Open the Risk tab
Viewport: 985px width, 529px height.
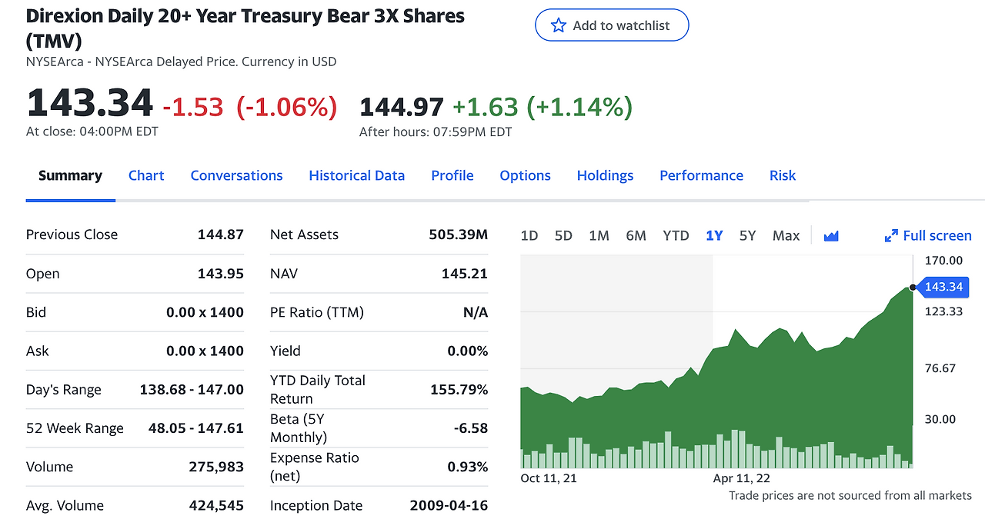782,175
